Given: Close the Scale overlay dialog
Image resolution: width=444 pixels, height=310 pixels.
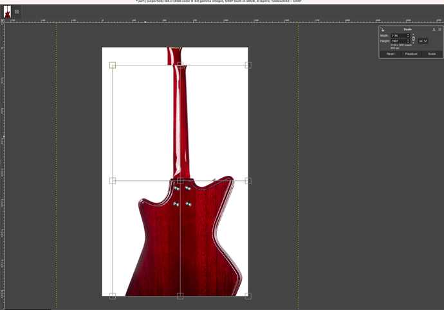Looking at the screenshot, I should point(439,30).
